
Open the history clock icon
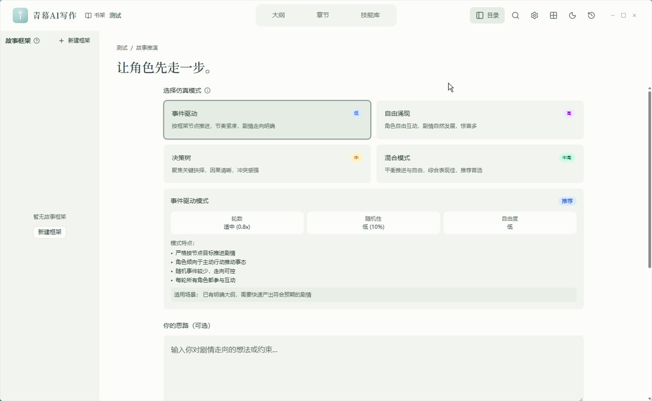[591, 15]
